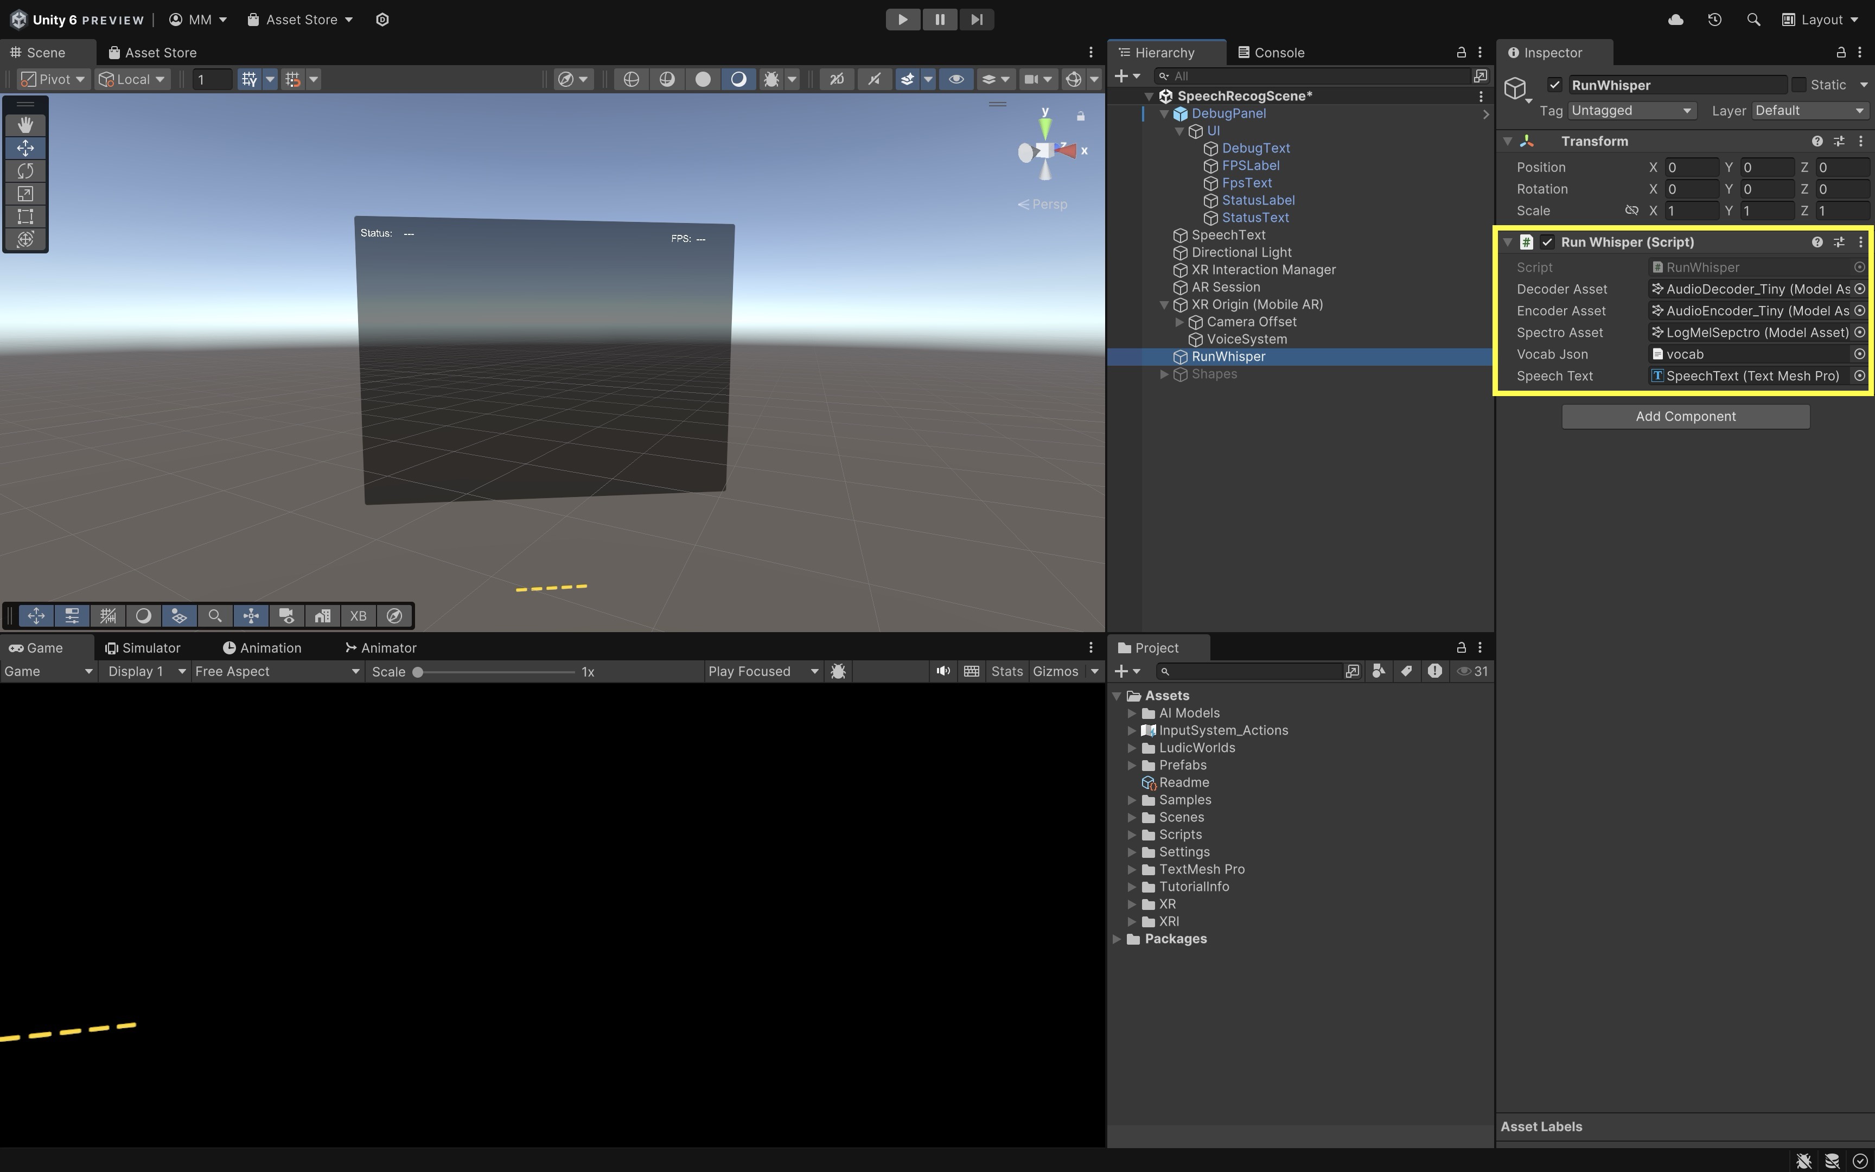Screen dimensions: 1875x1172
Task: Open Game view Stats overlay
Action: coord(1006,671)
